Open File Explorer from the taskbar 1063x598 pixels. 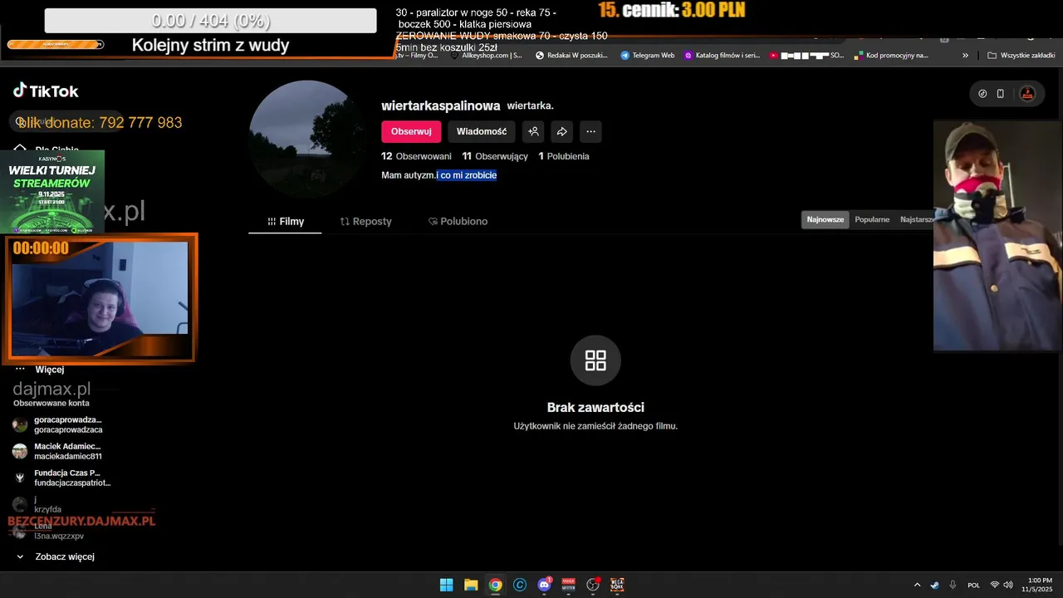click(x=471, y=585)
